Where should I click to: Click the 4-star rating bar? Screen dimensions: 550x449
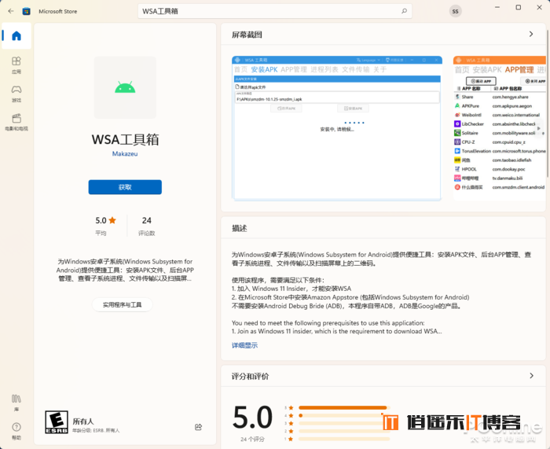[x=344, y=415]
